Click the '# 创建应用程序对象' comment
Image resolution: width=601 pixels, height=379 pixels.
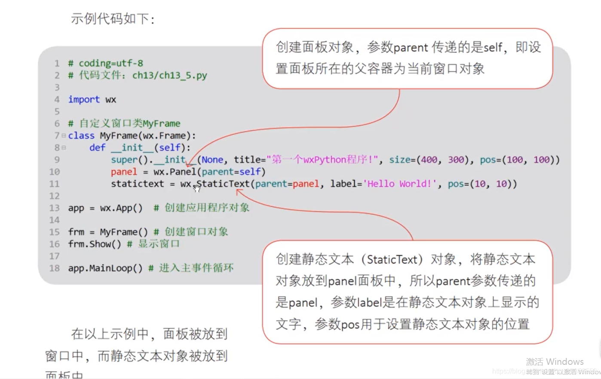point(202,208)
